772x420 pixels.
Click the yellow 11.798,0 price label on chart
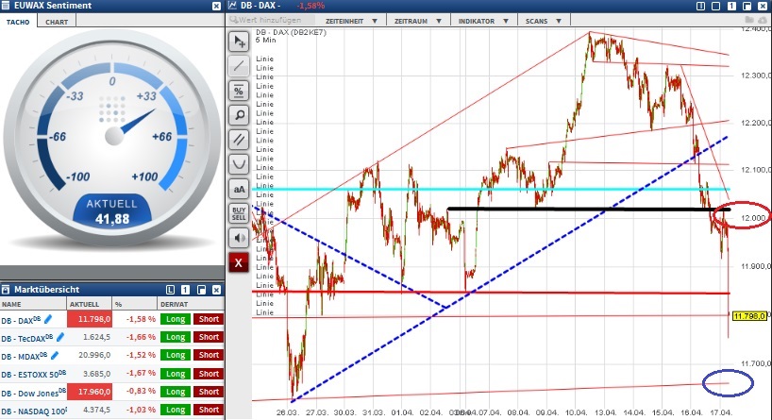click(748, 315)
